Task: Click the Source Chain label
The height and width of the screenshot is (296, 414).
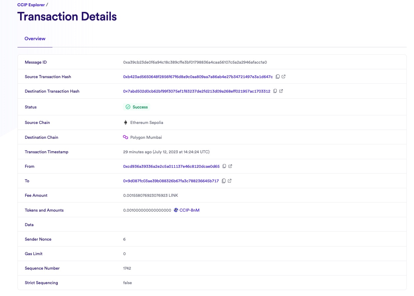Action: click(x=37, y=123)
